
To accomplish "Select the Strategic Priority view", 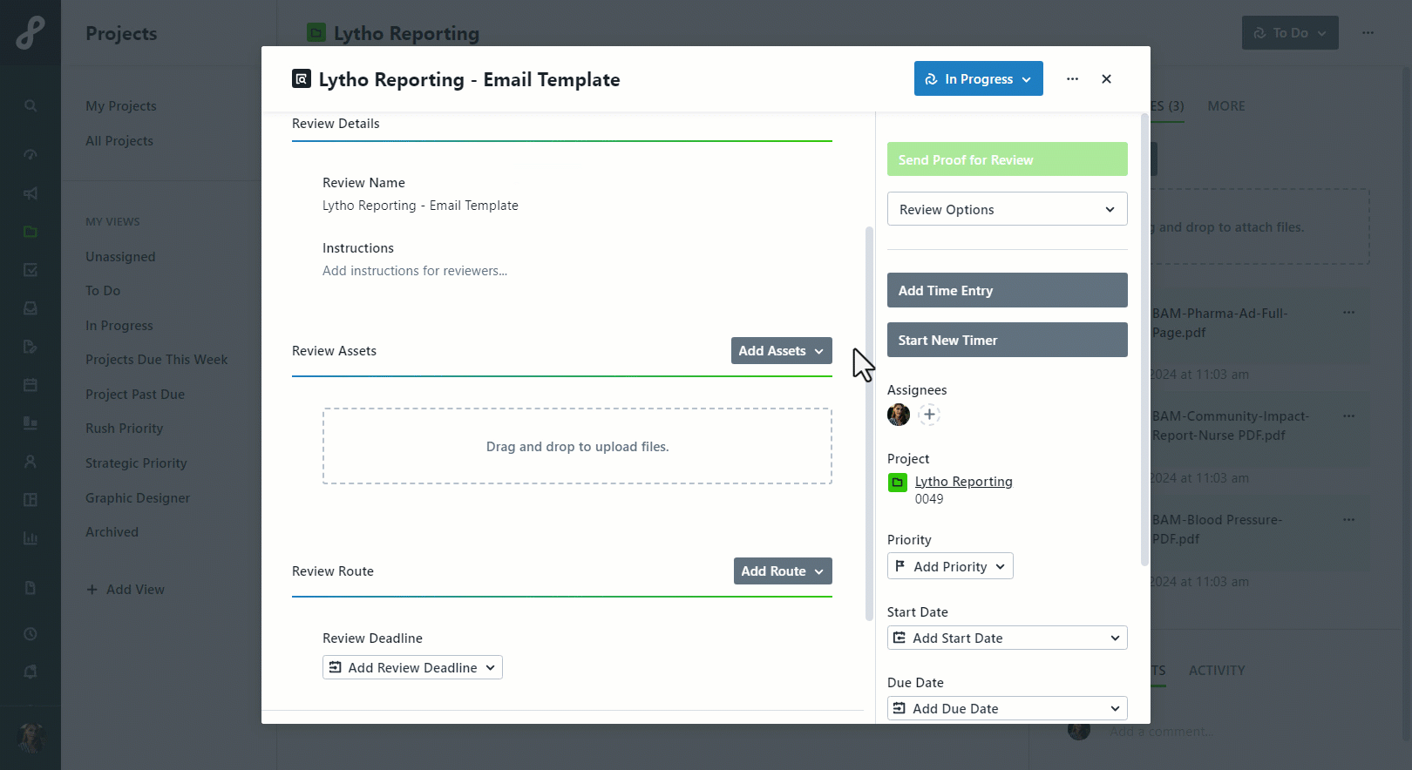I will [136, 463].
